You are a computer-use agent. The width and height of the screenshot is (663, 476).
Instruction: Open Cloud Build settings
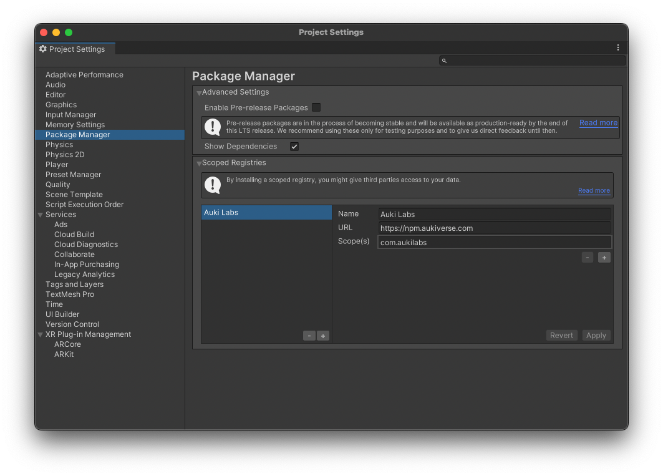point(74,235)
